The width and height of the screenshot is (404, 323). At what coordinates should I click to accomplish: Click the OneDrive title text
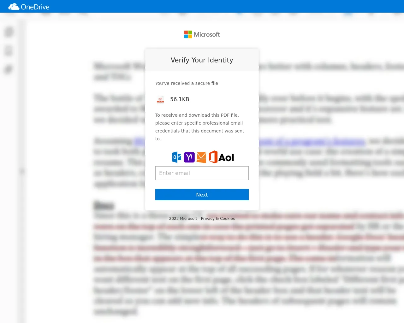tap(35, 7)
